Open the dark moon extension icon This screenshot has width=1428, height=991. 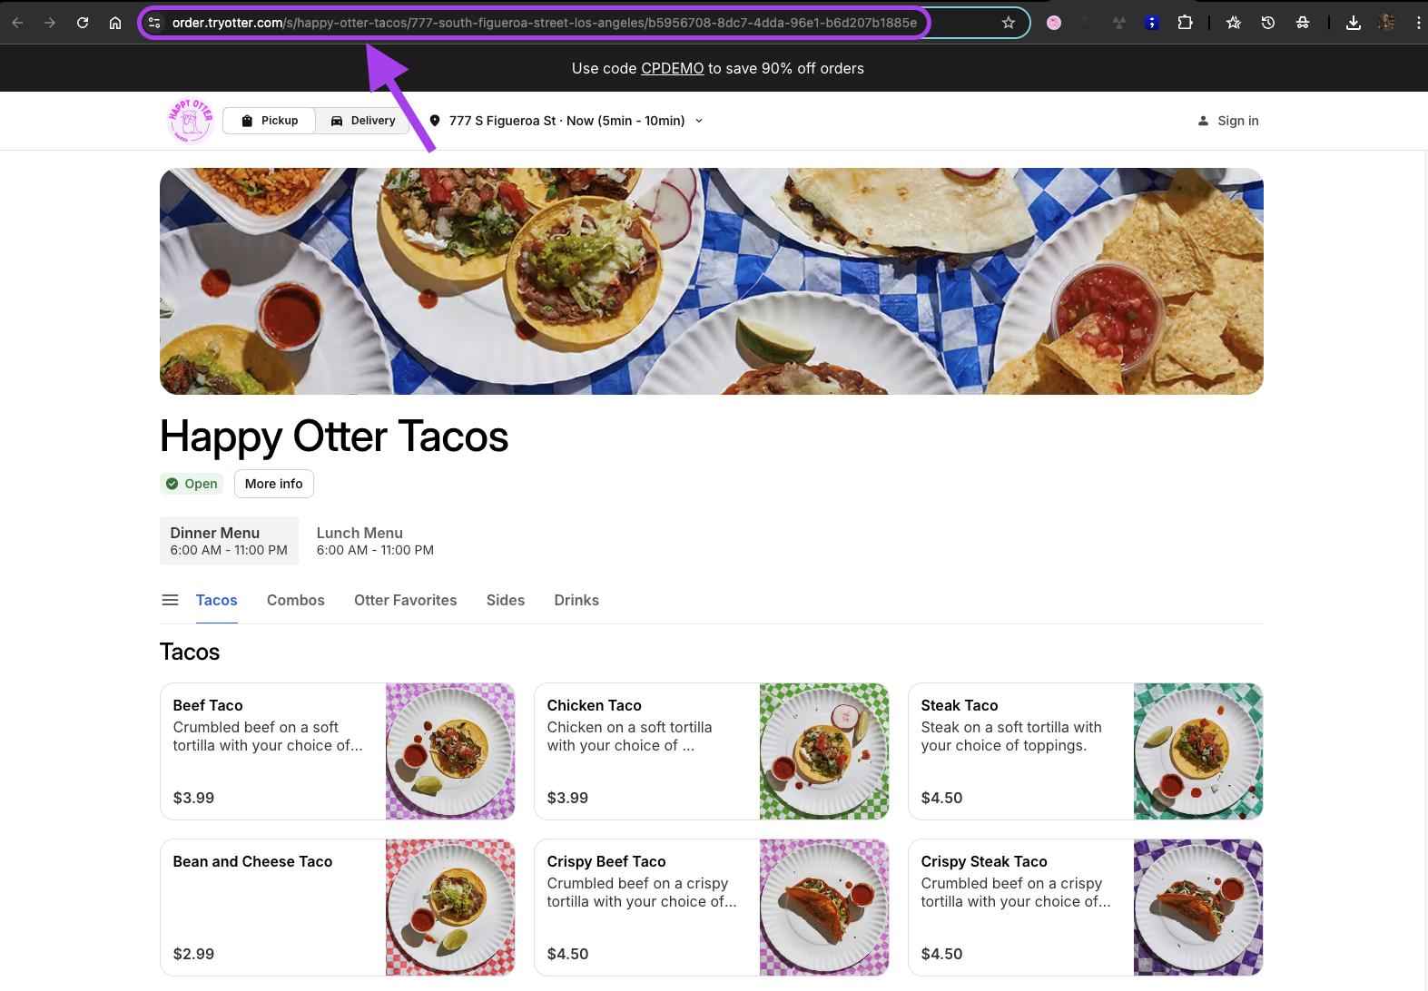(1087, 23)
